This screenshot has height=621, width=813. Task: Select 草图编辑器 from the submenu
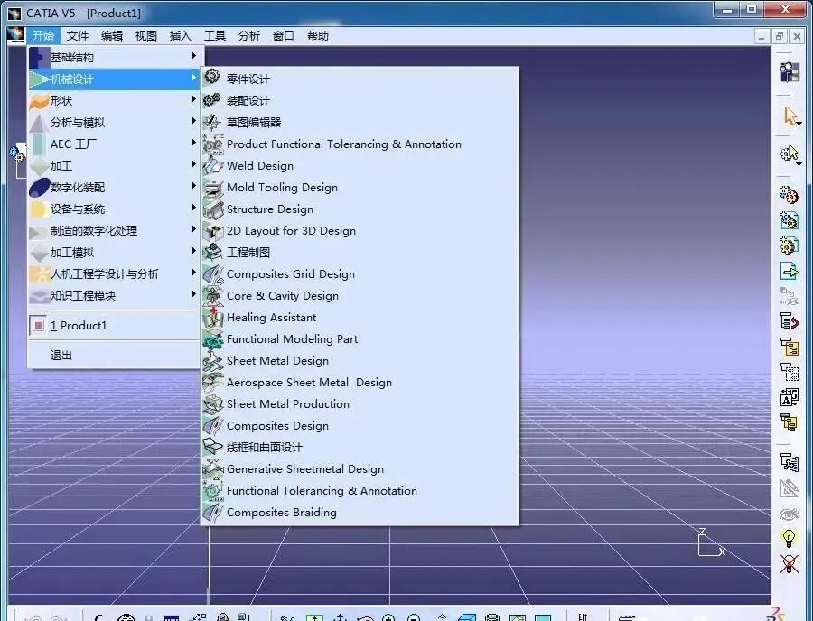coord(360,122)
